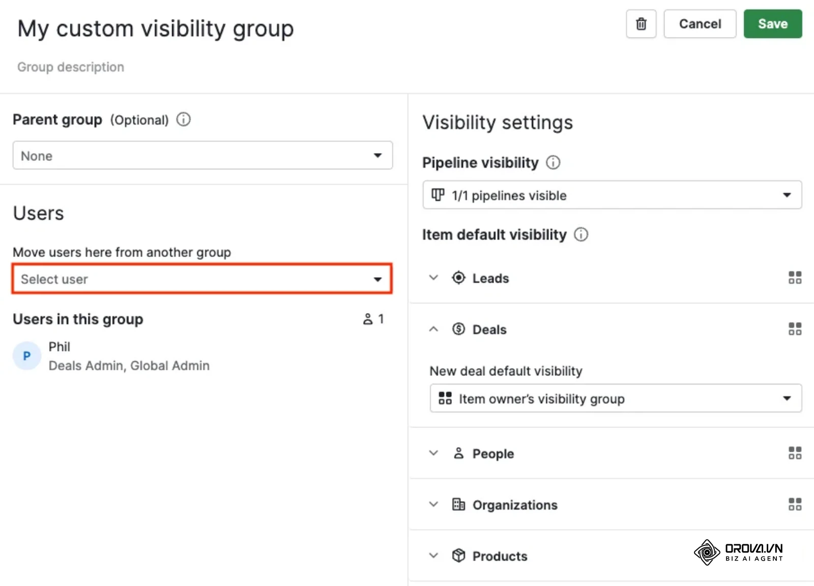Open the pipelines visible dropdown
The width and height of the screenshot is (814, 586).
tap(612, 195)
